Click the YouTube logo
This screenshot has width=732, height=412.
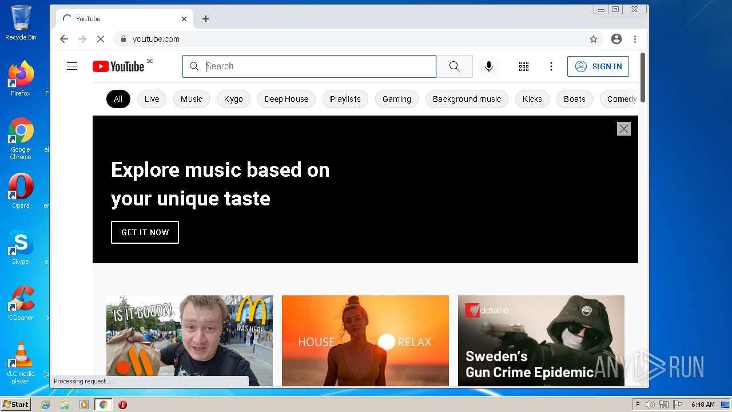point(118,66)
